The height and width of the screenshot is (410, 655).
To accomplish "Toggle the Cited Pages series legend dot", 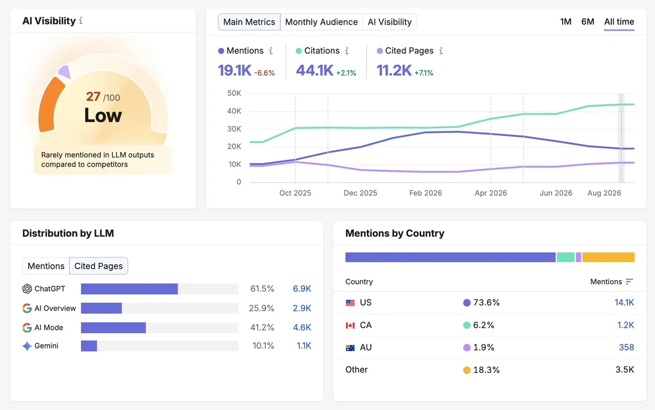I will 380,51.
